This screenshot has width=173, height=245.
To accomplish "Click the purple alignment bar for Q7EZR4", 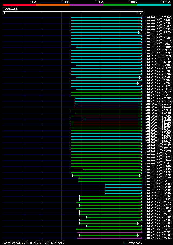I will [x=109, y=232].
